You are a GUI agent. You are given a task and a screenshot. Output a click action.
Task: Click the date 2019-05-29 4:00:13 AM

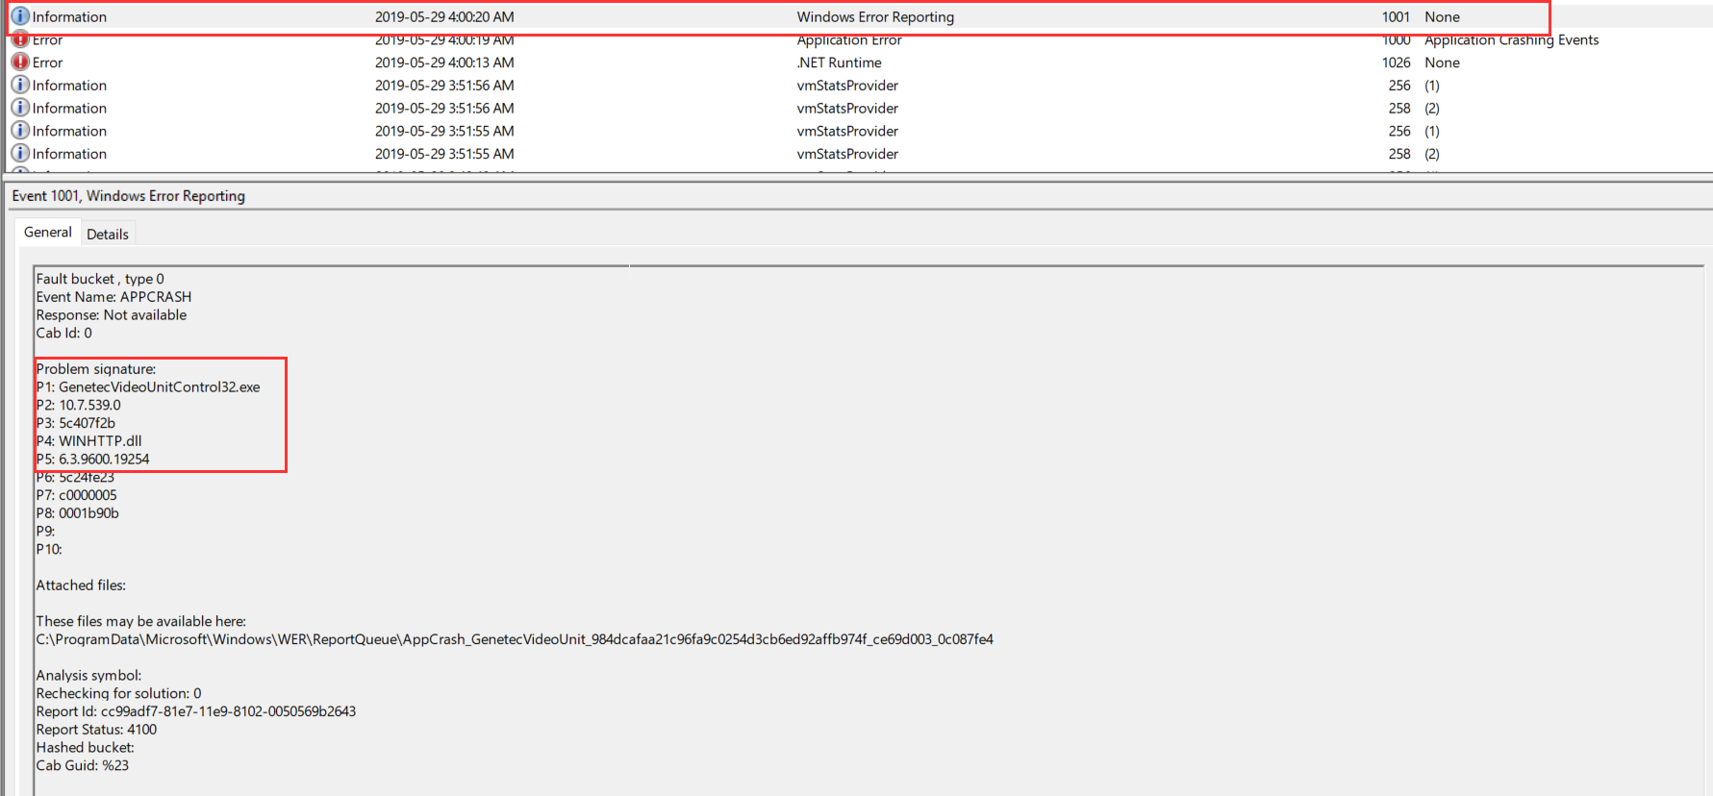[444, 62]
